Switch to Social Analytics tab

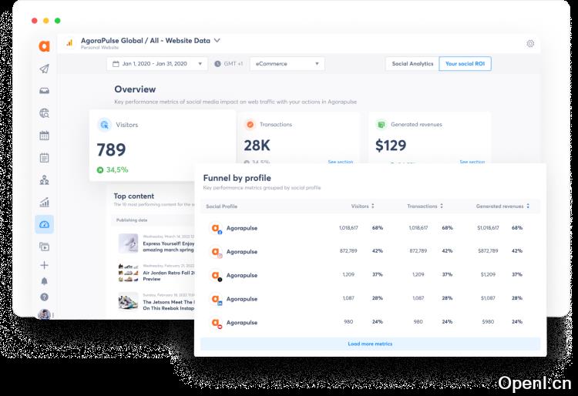pos(412,64)
